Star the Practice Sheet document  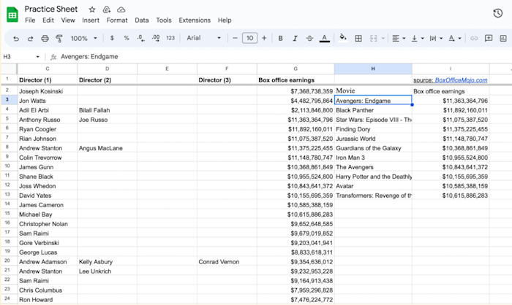tap(92, 9)
